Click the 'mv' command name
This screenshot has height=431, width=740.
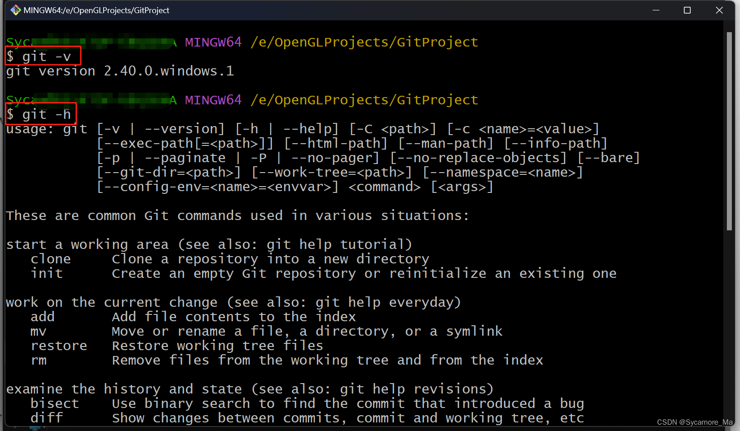point(38,332)
